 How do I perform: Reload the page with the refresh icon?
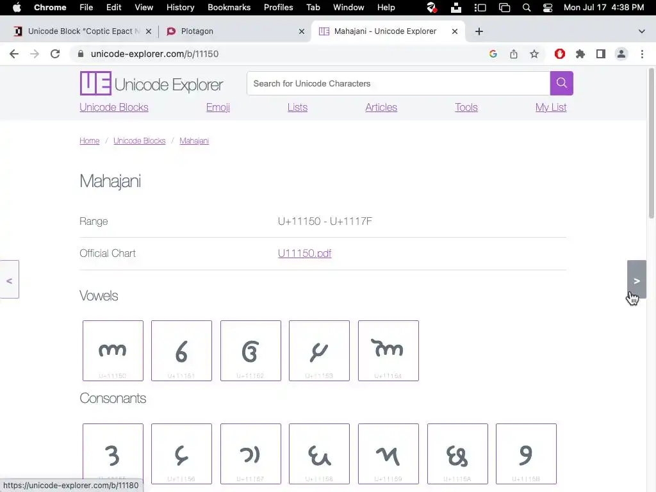55,54
